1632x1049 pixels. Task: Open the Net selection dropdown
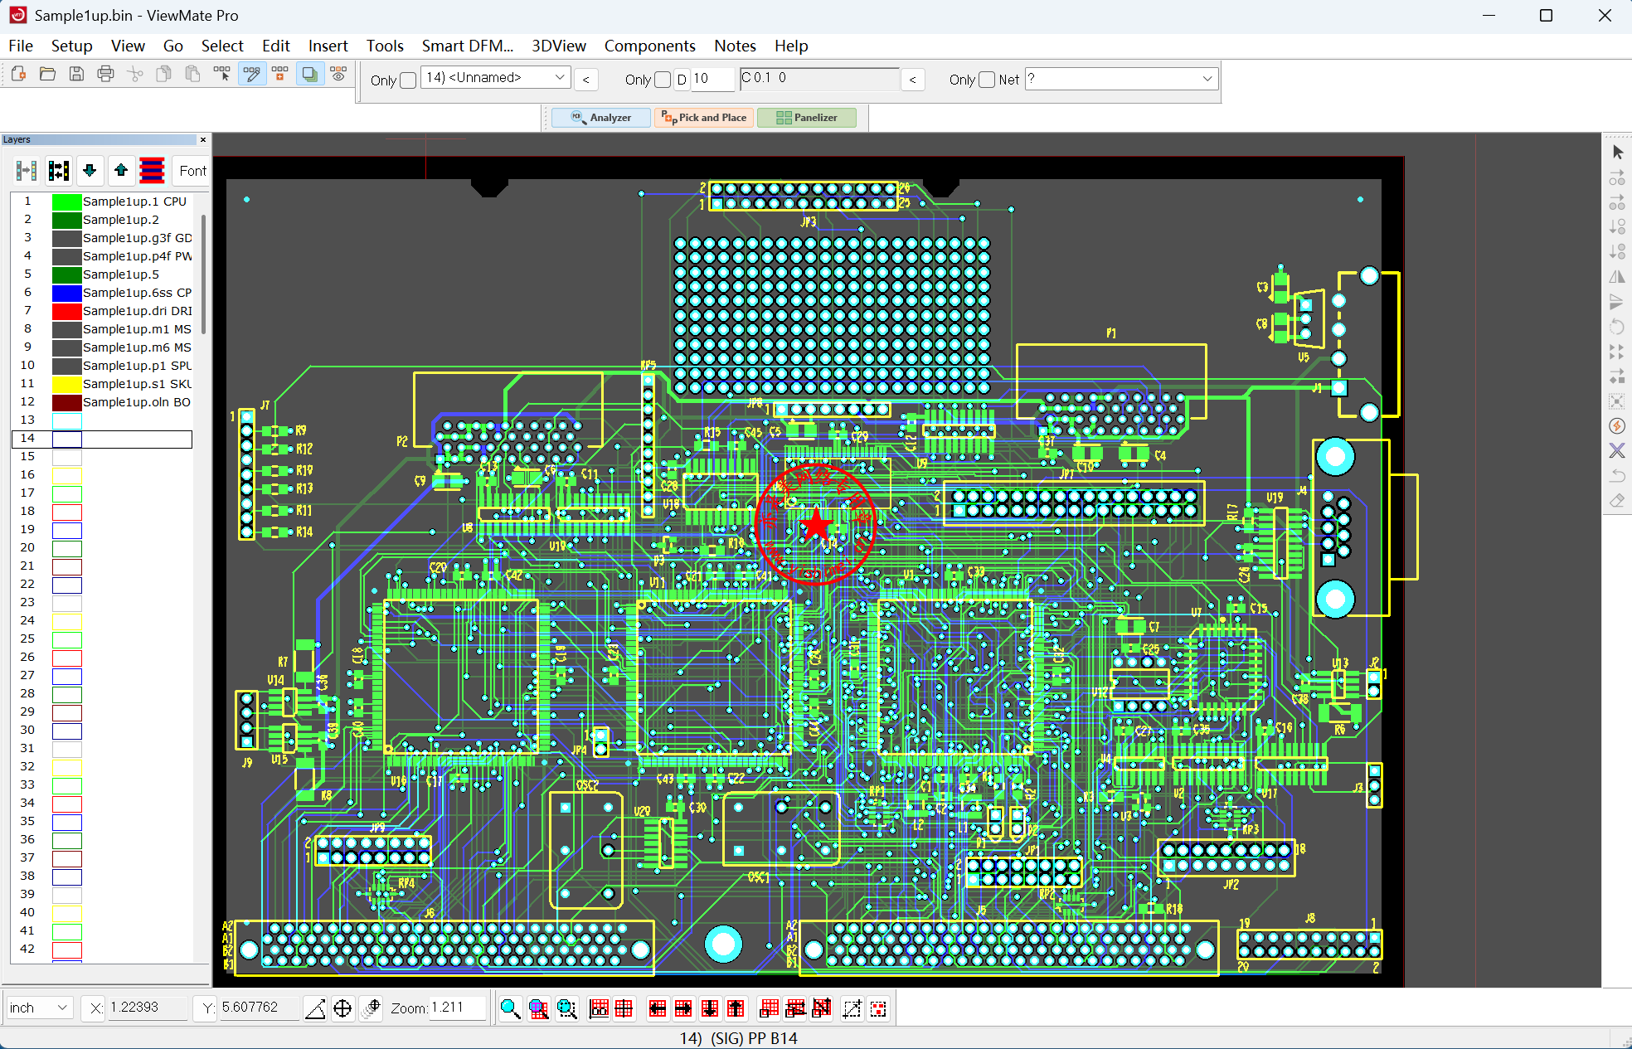coord(1207,79)
